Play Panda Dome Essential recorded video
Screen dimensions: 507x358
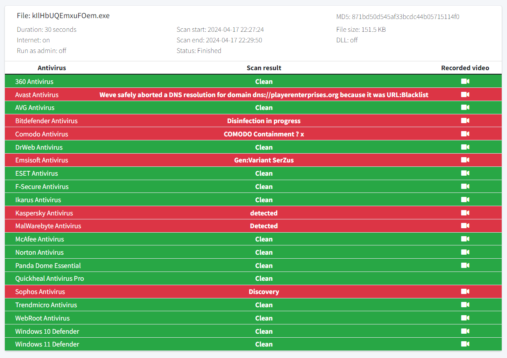click(465, 266)
